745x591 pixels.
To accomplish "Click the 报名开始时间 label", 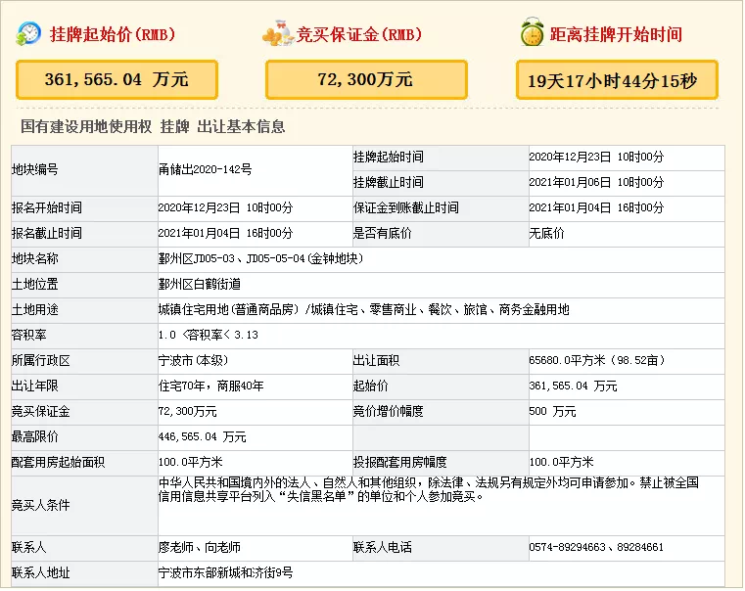I will pos(47,207).
